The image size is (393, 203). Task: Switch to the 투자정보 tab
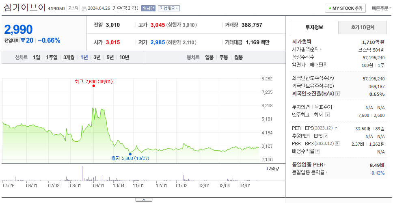314,27
